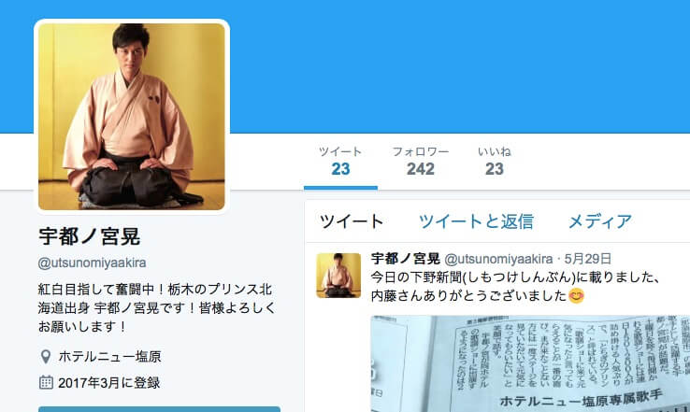
Task: Select the ツイート count tab showing 23
Action: click(x=340, y=162)
